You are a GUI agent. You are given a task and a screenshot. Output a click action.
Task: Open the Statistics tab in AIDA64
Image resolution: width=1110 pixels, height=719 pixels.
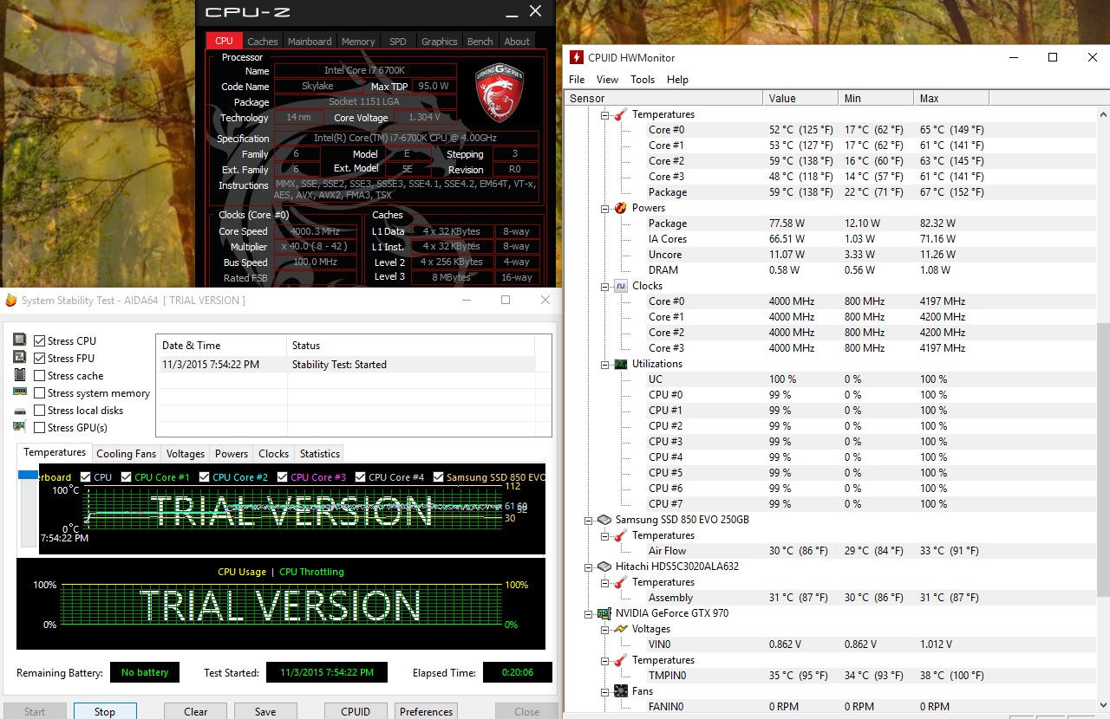coord(320,454)
